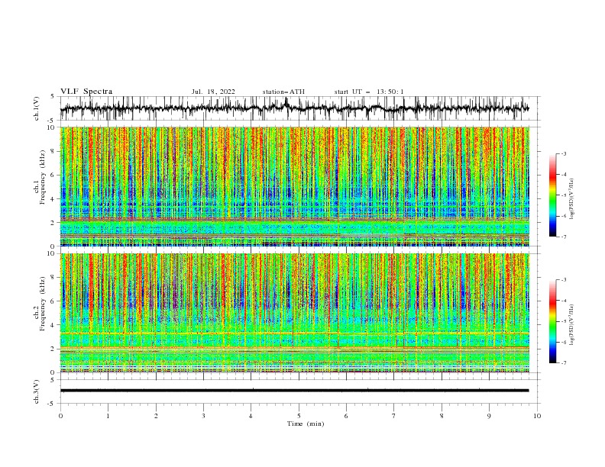Click time axis tick label "1"
The height and width of the screenshot is (467, 605).
108,416
